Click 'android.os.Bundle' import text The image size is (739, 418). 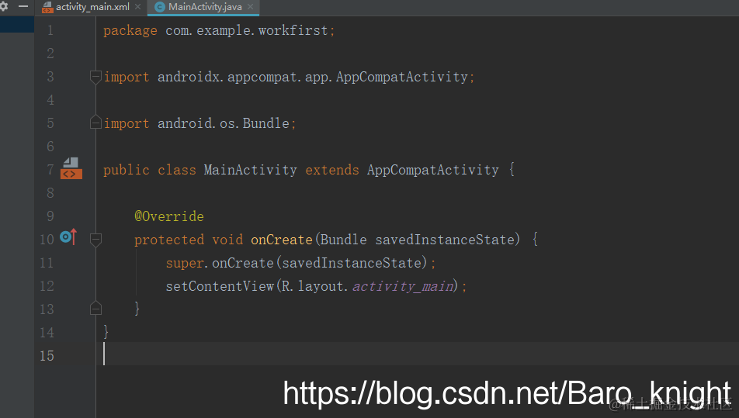coord(224,123)
